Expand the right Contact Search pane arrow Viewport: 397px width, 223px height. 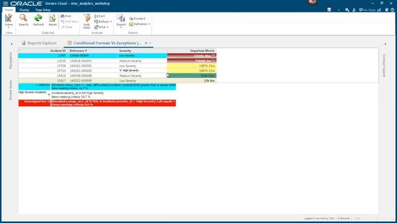click(x=385, y=44)
